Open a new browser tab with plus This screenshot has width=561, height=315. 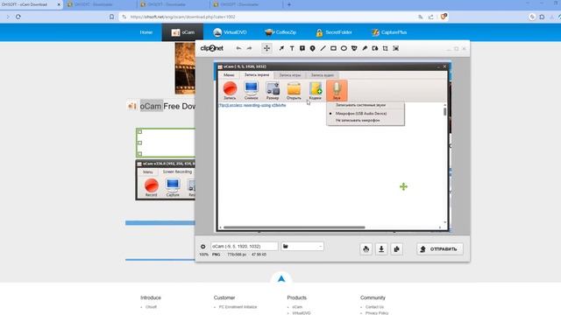click(289, 4)
